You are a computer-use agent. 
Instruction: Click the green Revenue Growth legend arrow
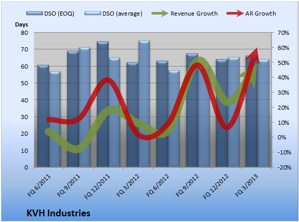point(160,14)
